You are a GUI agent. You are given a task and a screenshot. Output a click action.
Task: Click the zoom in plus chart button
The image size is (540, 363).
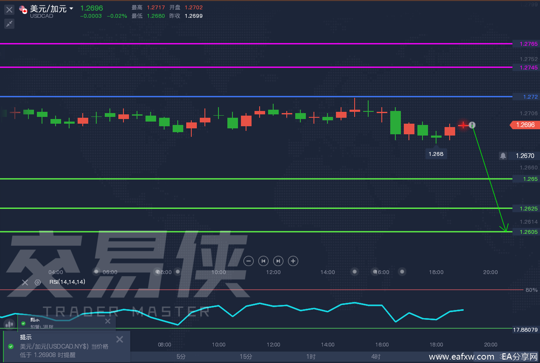click(x=293, y=261)
